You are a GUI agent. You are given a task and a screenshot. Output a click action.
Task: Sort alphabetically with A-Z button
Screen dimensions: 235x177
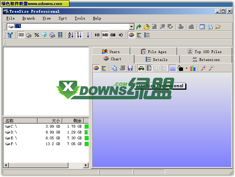71,35
